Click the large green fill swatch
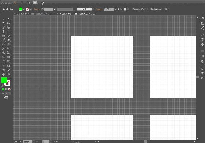This screenshot has height=143, width=220. pos(4,80)
